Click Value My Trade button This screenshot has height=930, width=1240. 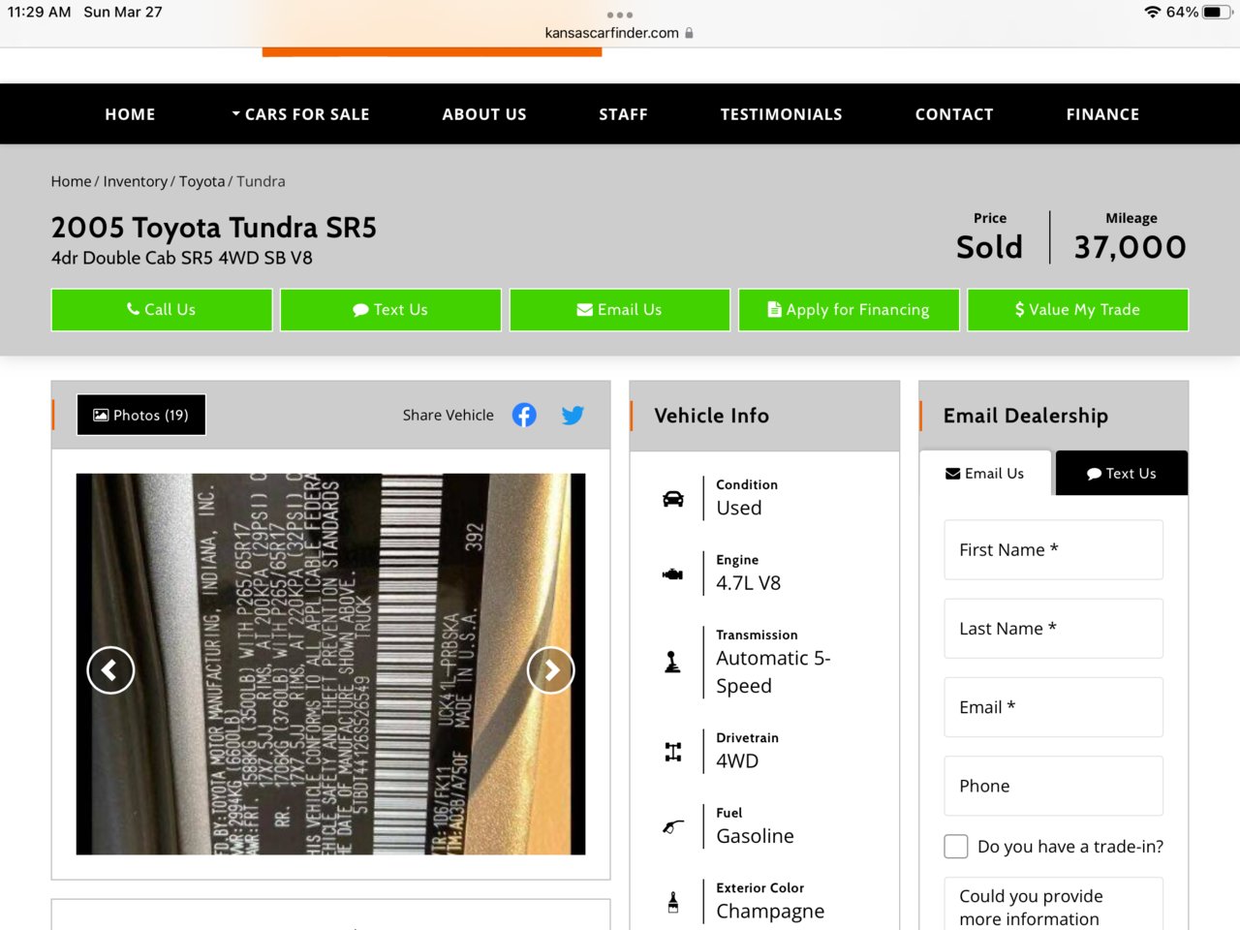pyautogui.click(x=1078, y=310)
